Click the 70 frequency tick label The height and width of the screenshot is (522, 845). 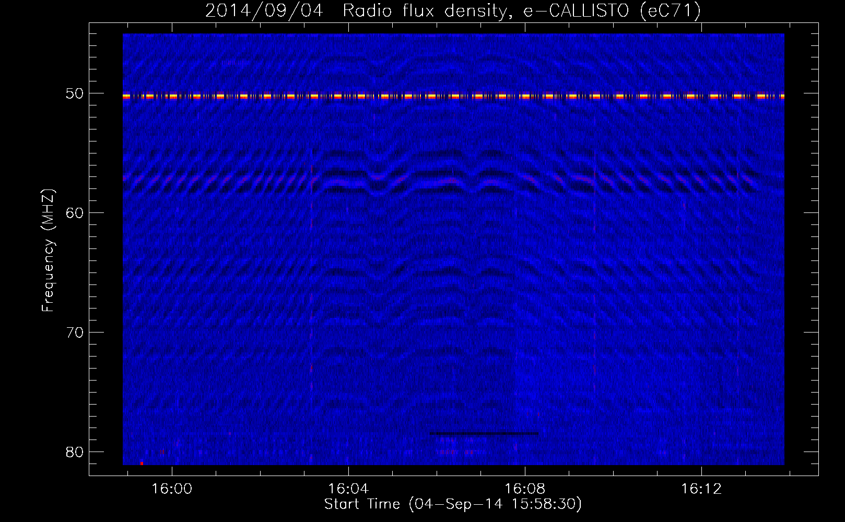point(75,333)
